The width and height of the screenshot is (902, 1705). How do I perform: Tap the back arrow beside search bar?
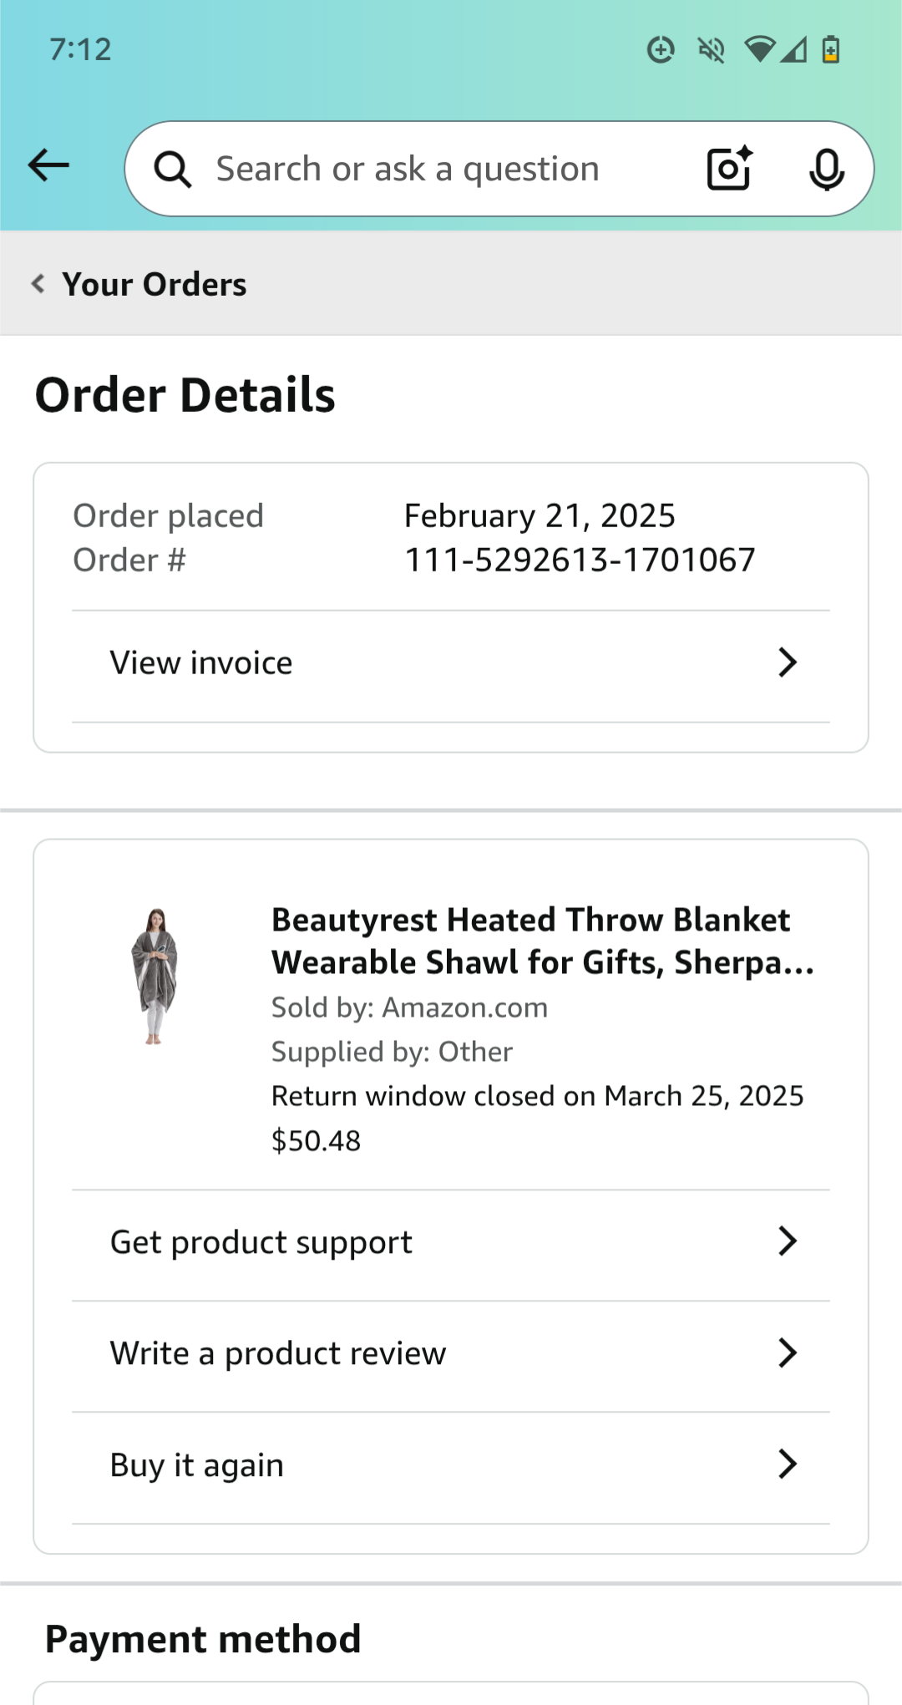click(48, 165)
